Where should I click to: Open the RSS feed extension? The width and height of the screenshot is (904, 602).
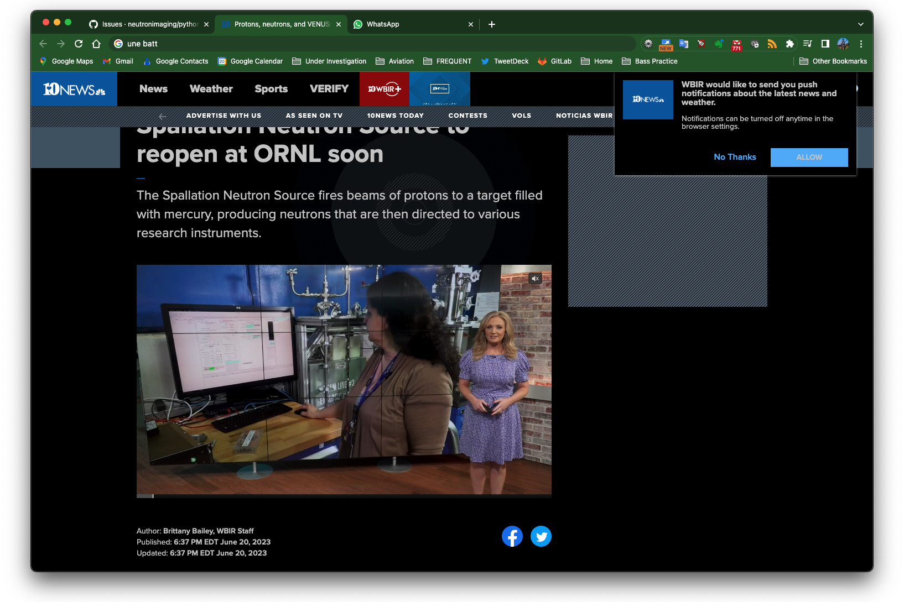click(x=772, y=44)
